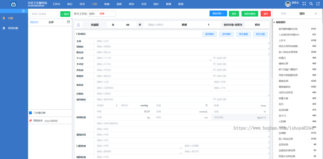Toggle 门诊登记表 checkbox
Image resolution: width=323 pixels, height=159 pixels.
tap(30, 113)
